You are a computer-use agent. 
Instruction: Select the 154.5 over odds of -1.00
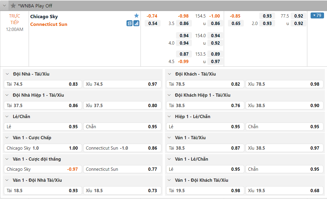pos(215,16)
